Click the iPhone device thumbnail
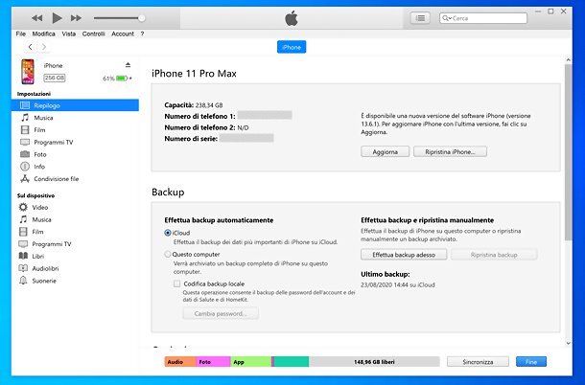Viewport: 585px width, 385px height. pyautogui.click(x=28, y=71)
